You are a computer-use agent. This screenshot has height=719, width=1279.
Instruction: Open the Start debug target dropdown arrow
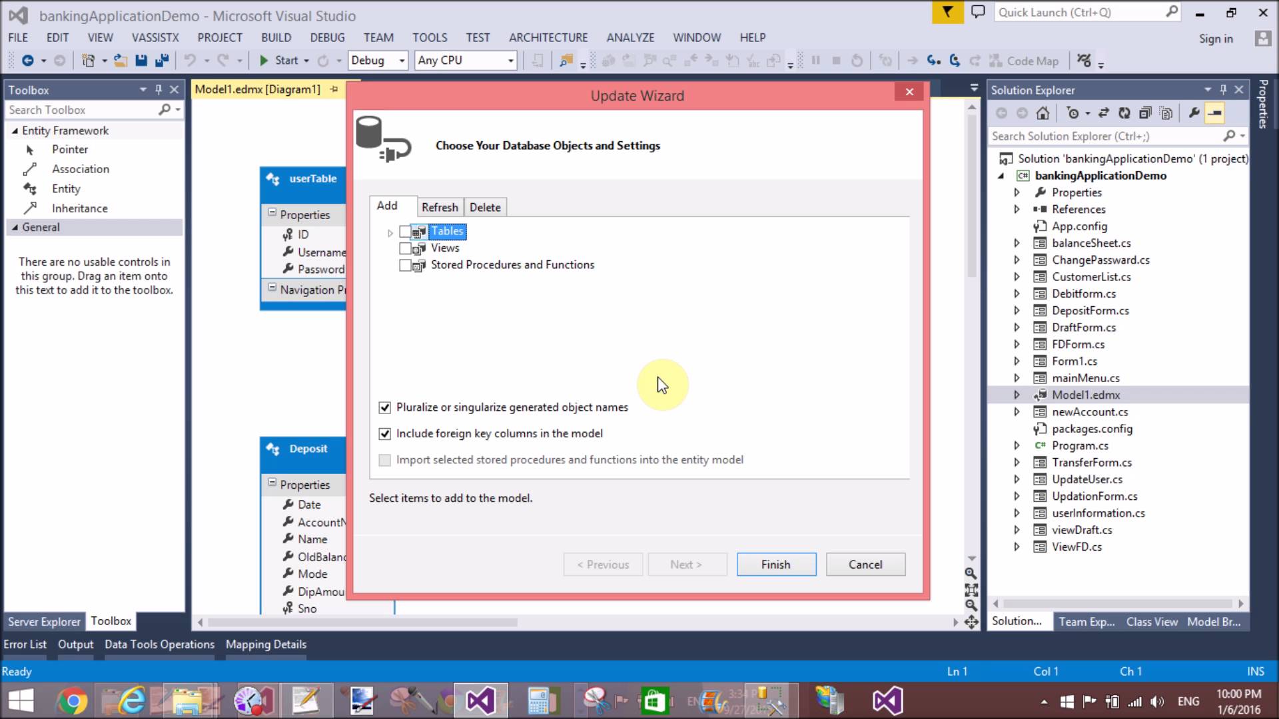[x=306, y=61]
